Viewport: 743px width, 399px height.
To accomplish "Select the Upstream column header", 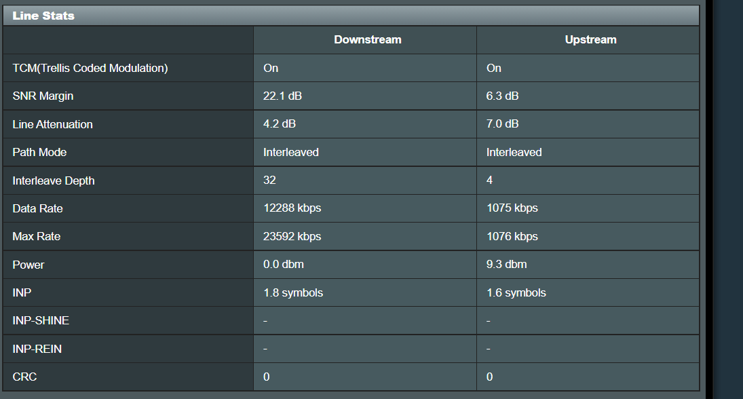I will pos(590,40).
